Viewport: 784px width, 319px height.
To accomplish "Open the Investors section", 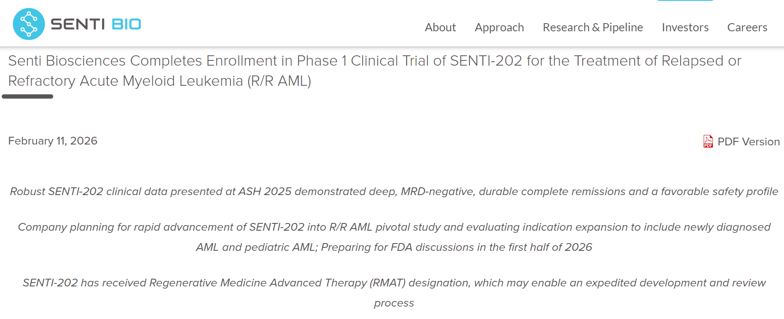I will click(685, 27).
